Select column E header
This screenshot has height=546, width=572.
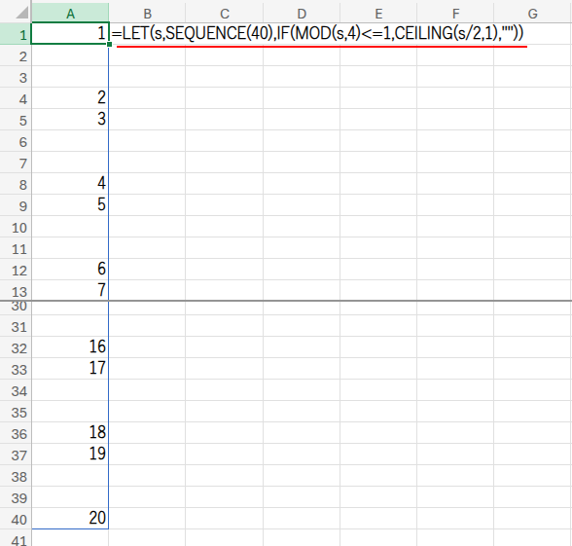(378, 14)
